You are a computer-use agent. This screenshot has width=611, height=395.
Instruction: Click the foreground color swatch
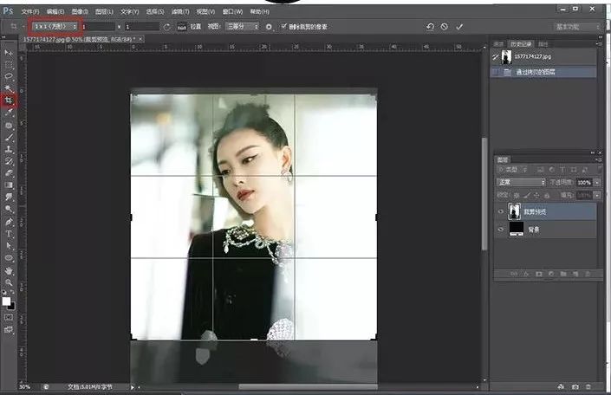pos(7,301)
